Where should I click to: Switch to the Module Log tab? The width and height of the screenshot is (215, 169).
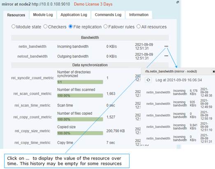coord(43,15)
